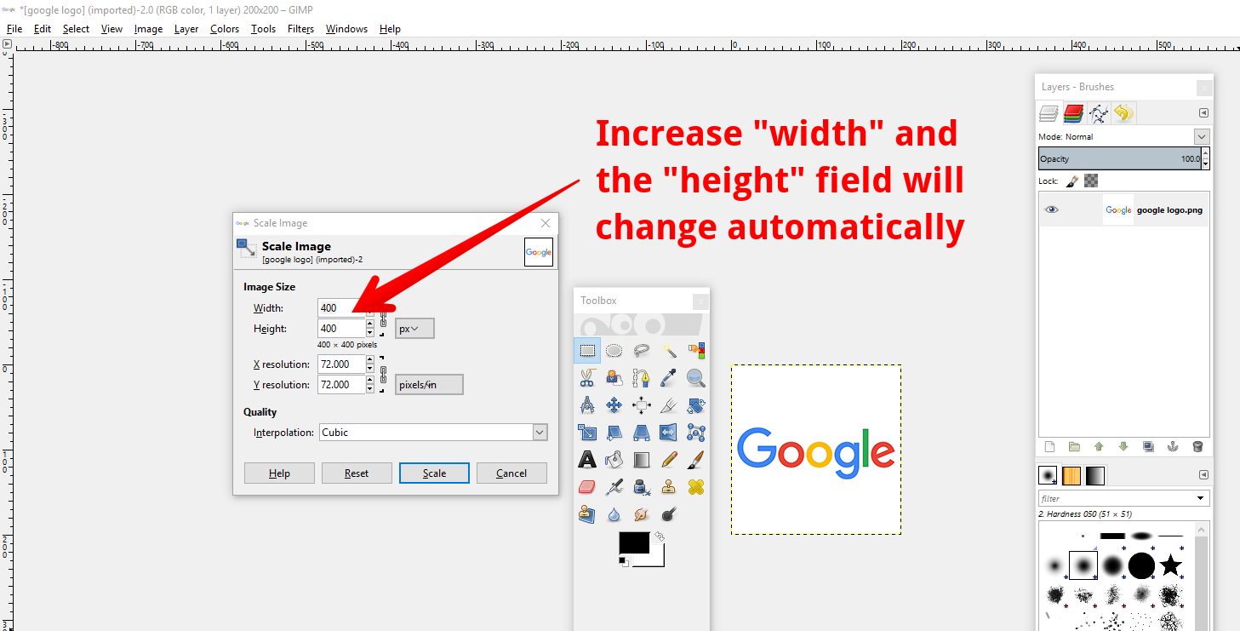The image size is (1240, 631).
Task: Activate the Zoom magnifier tool
Action: [x=696, y=378]
